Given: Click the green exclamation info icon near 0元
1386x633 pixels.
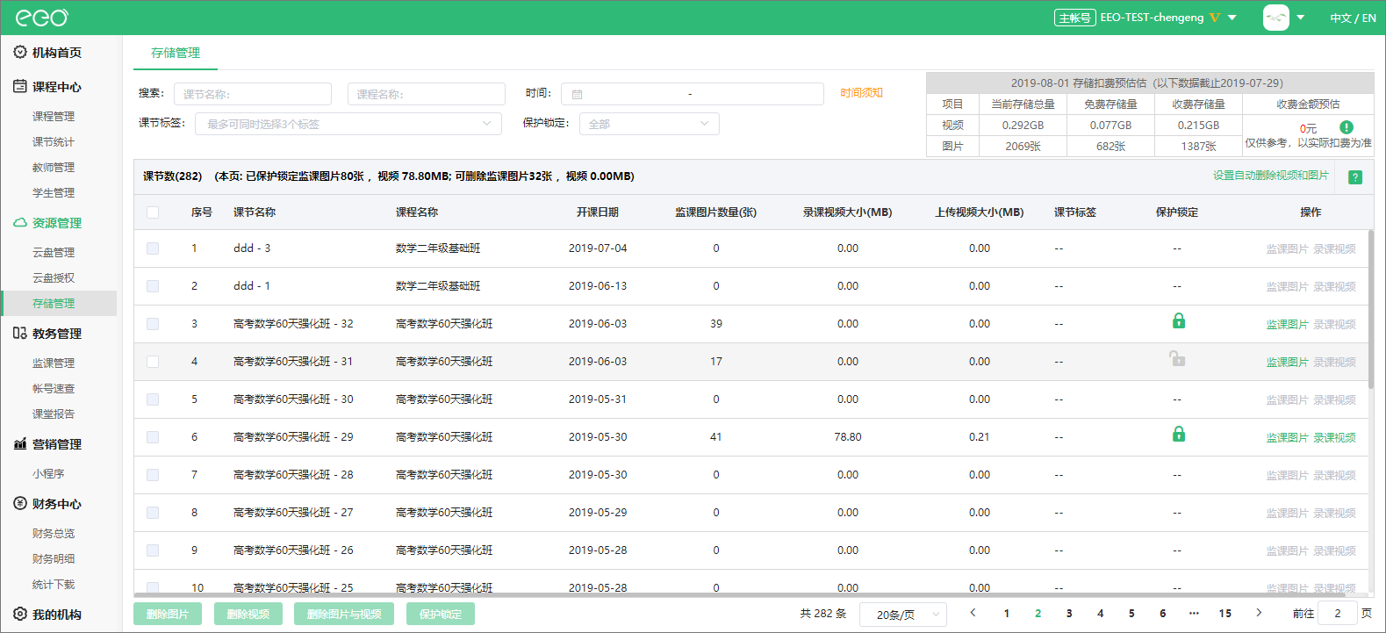Looking at the screenshot, I should (1347, 127).
